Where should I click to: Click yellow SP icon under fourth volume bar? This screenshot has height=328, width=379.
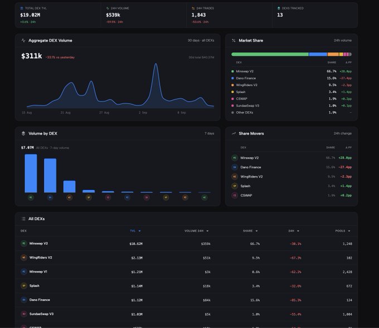tap(89, 197)
